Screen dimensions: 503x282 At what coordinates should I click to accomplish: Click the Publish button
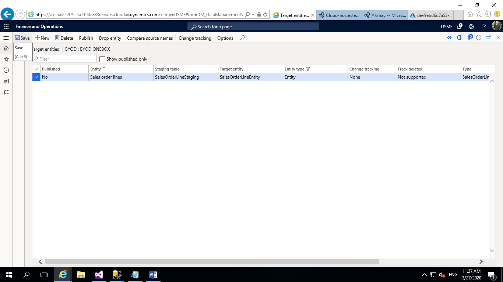tap(86, 38)
